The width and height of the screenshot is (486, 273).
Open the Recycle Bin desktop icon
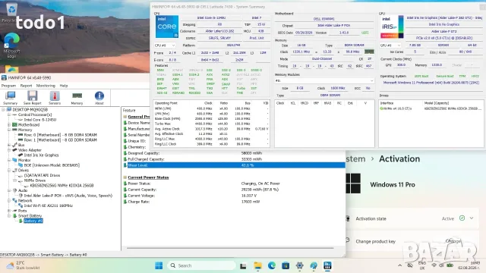point(11,12)
